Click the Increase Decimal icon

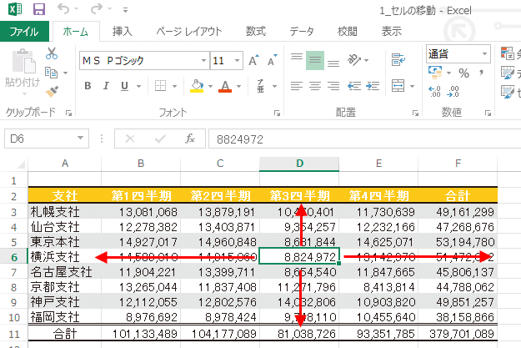(434, 91)
